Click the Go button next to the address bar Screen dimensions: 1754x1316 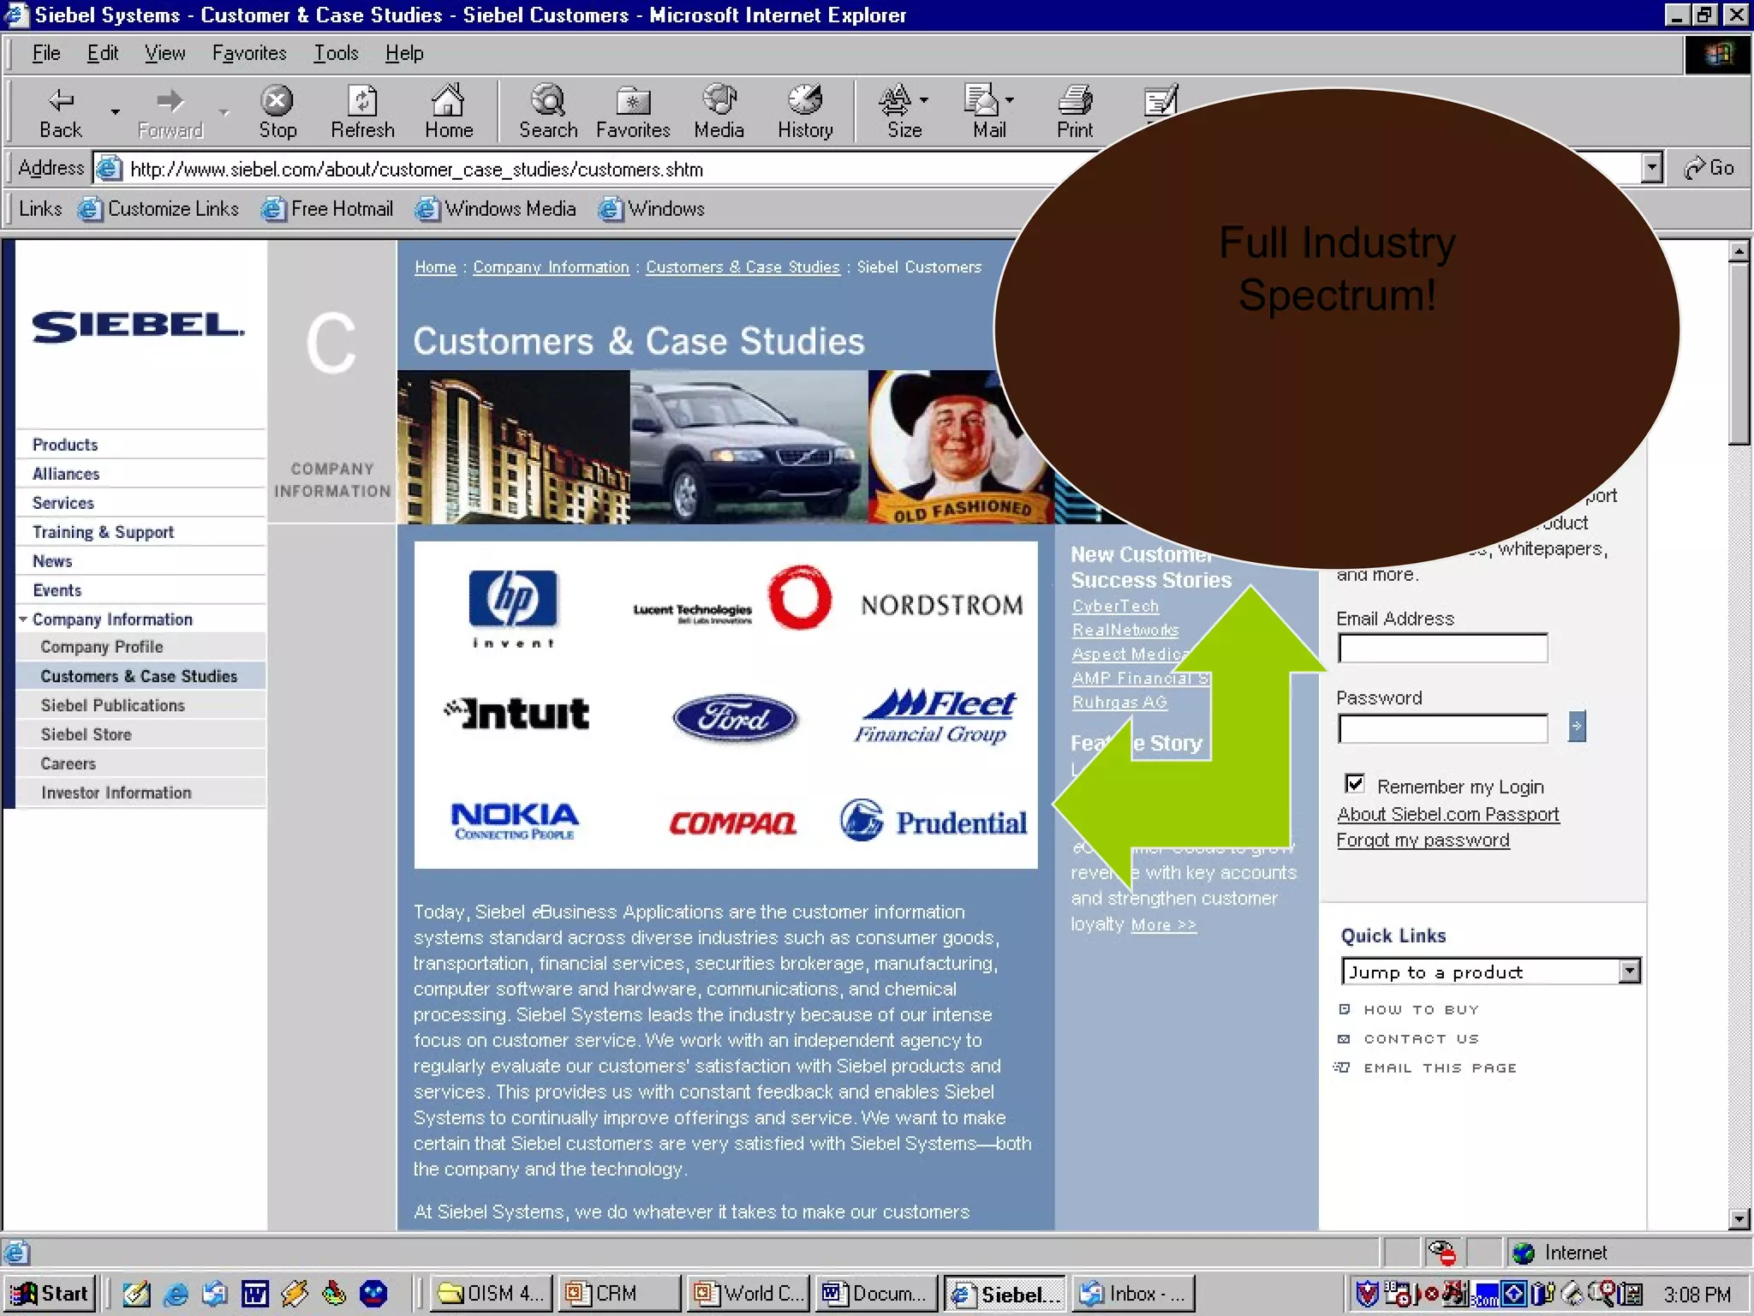pos(1709,168)
